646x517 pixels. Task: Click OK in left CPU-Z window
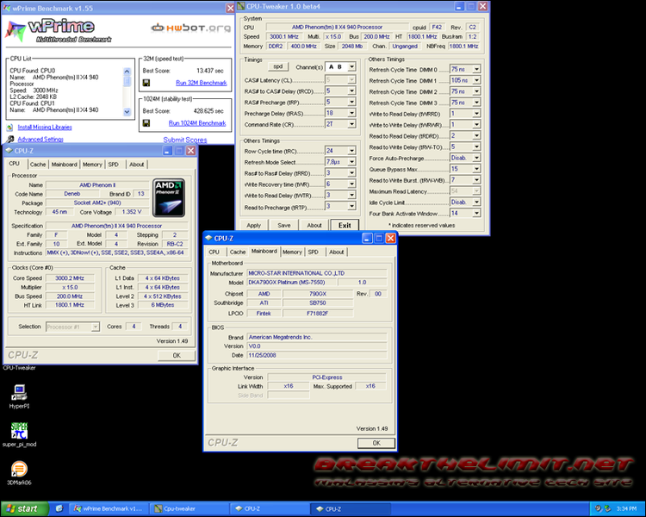pyautogui.click(x=177, y=355)
